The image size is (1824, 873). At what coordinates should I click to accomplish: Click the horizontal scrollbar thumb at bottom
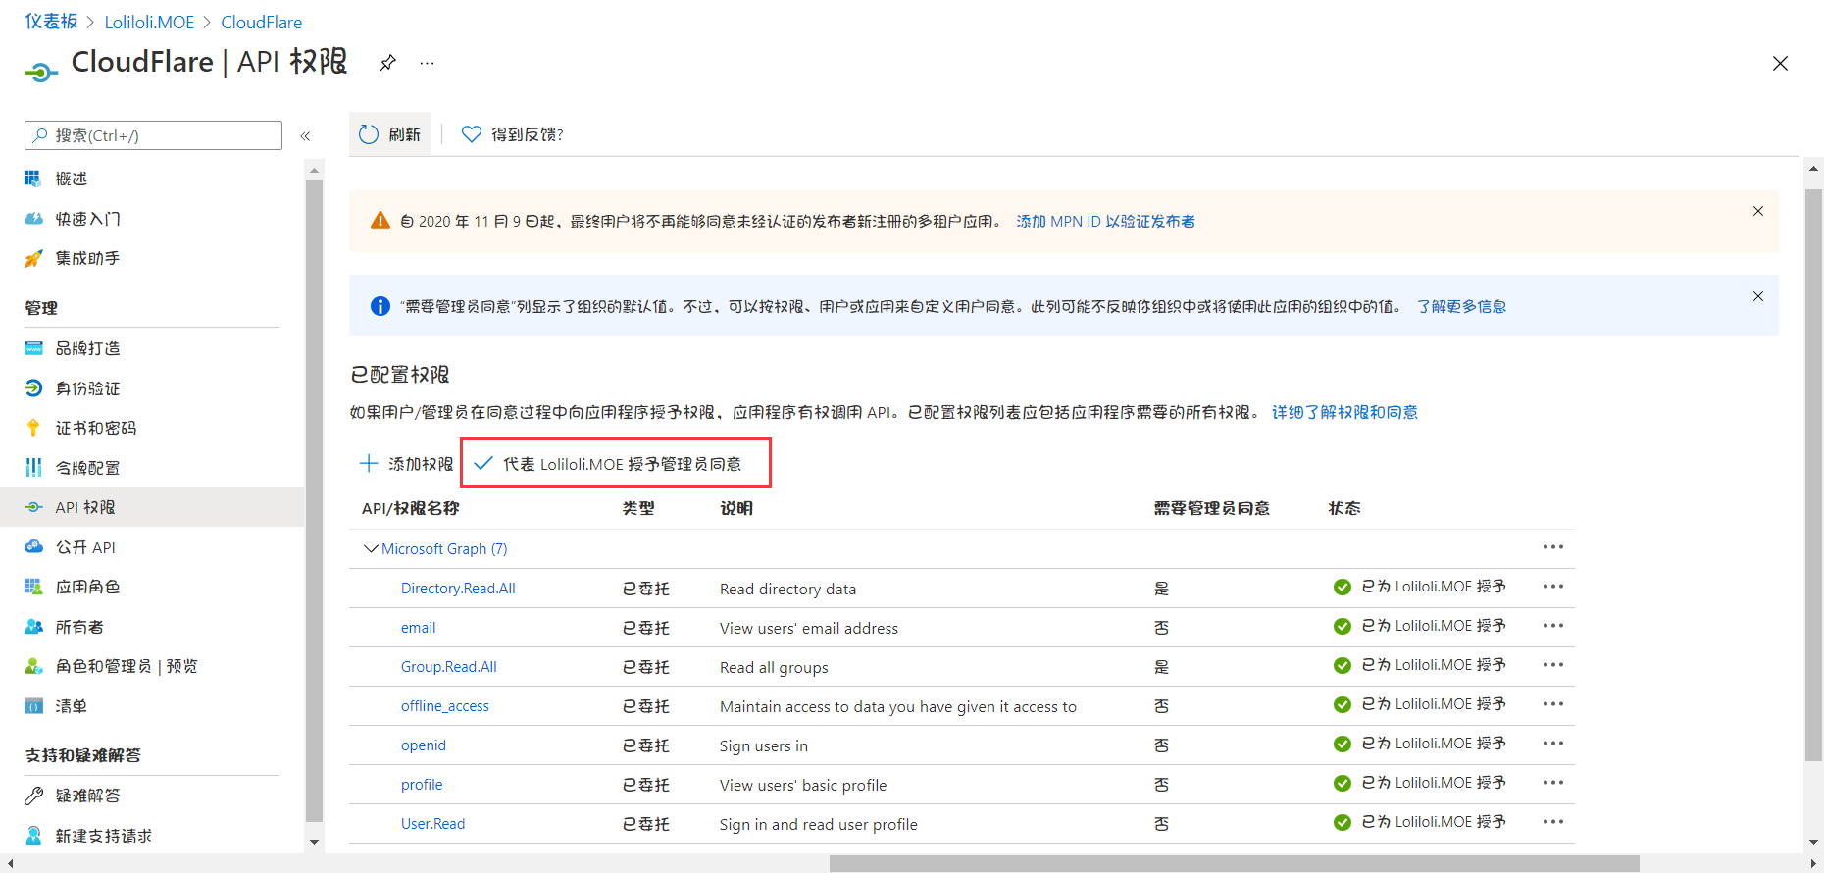coord(1234,863)
